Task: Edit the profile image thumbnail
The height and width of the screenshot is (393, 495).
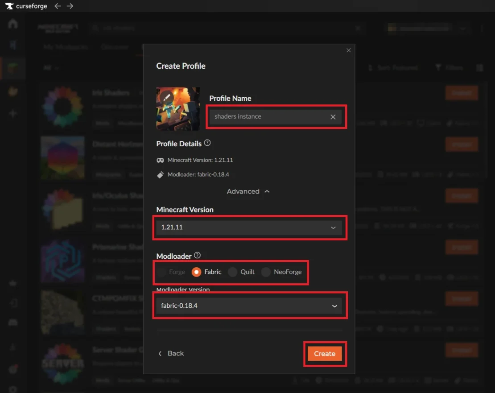Action: (178, 108)
